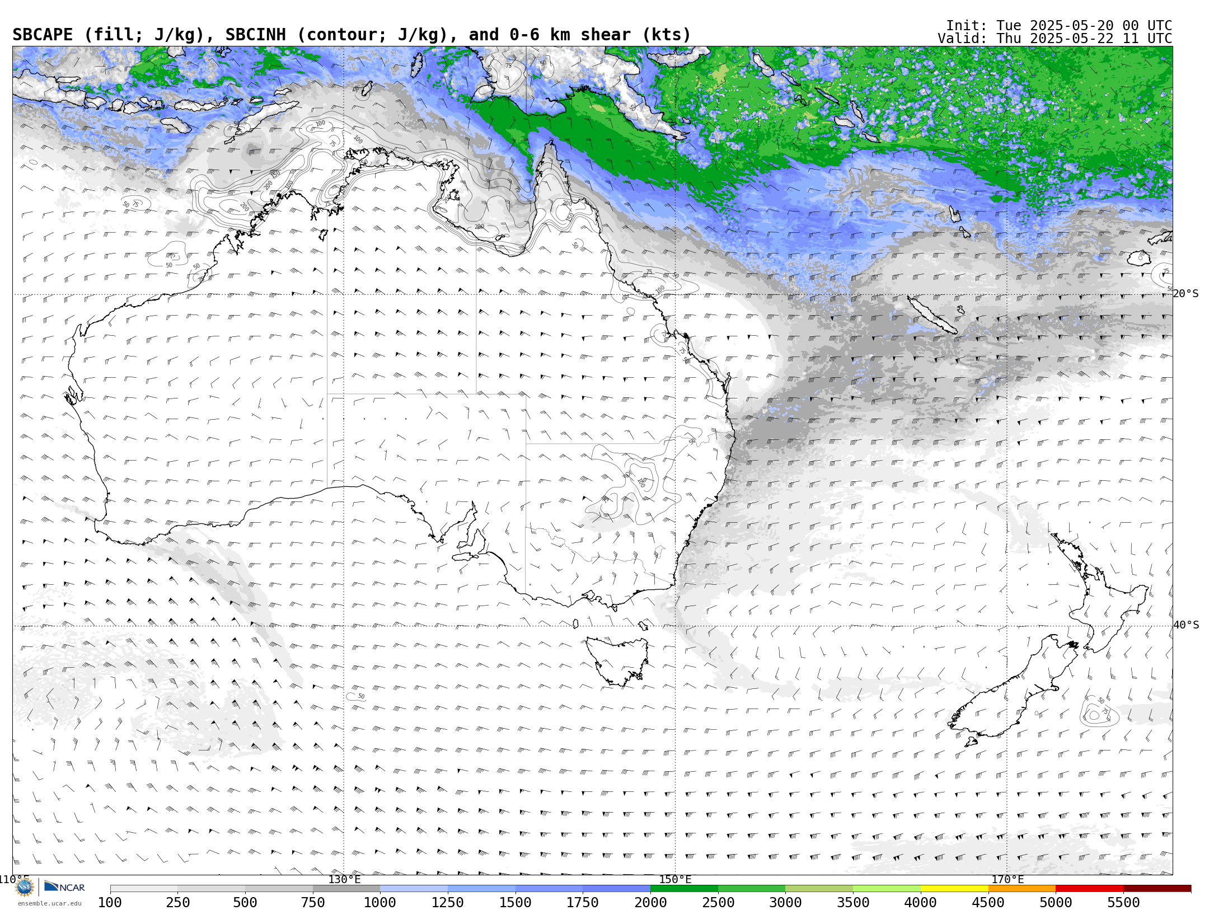Select the dark gray 750–1000 colorbar swatch
Image resolution: width=1209 pixels, height=910 pixels.
pos(346,889)
